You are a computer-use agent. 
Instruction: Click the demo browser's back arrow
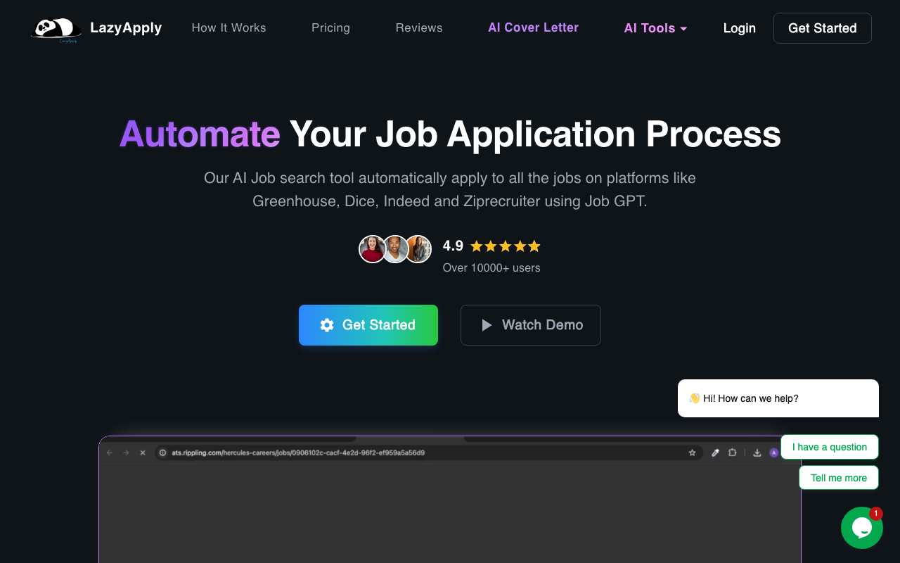coord(110,453)
